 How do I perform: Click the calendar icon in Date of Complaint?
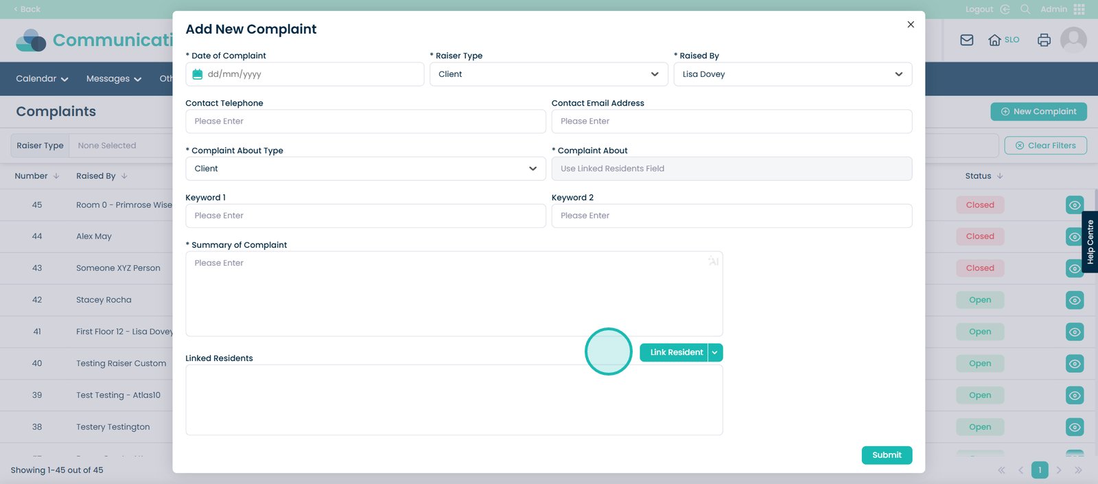click(x=198, y=74)
